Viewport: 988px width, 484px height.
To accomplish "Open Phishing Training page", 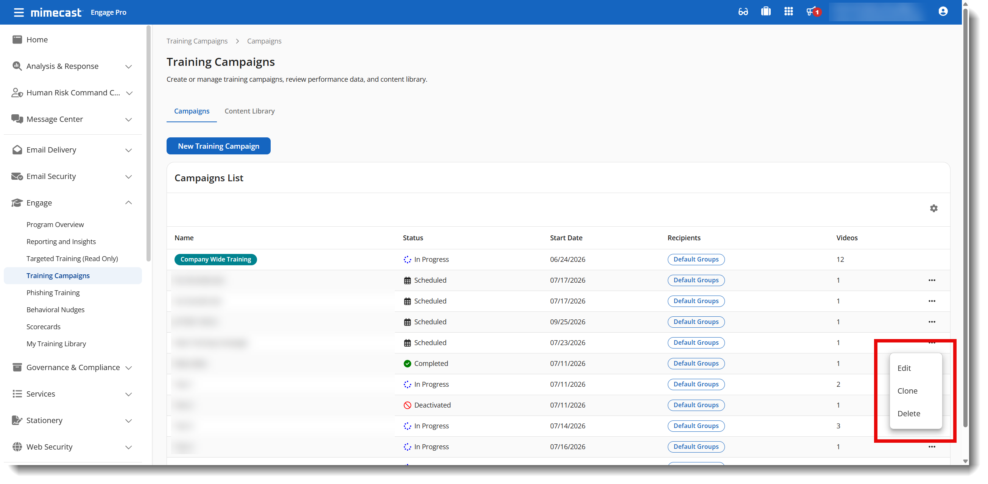I will (x=53, y=293).
